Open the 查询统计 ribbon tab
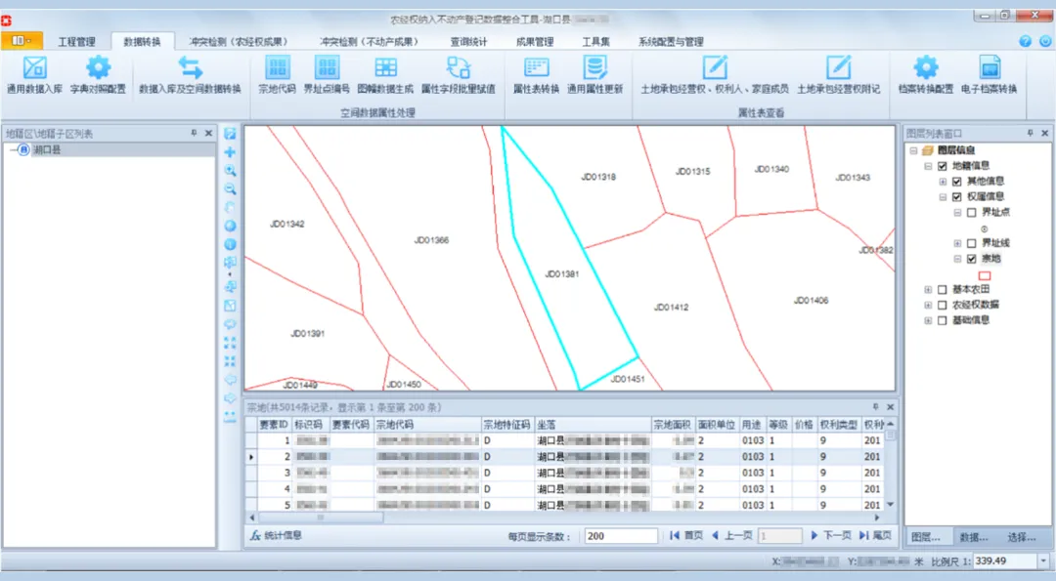Screen dimensions: 1056x581 pyautogui.click(x=468, y=42)
